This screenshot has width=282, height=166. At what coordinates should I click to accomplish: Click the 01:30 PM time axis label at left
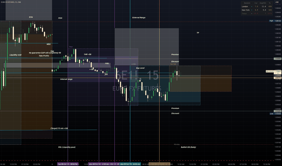25,164
